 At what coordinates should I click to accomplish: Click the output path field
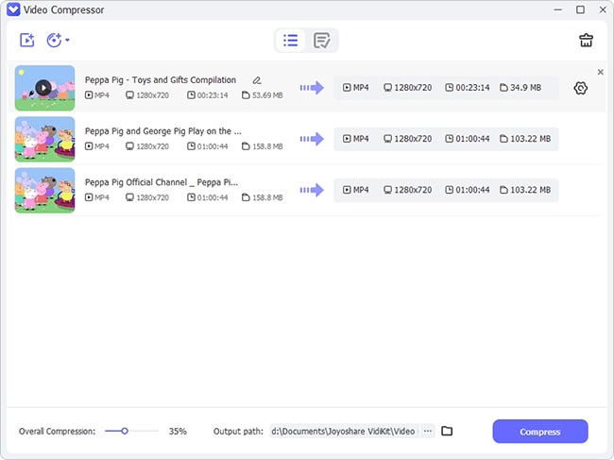[x=345, y=431]
